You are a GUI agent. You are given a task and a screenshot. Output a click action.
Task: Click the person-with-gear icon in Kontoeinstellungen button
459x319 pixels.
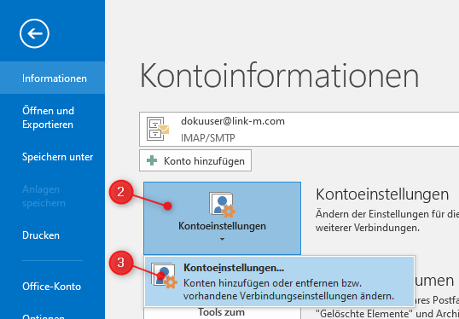coord(222,205)
